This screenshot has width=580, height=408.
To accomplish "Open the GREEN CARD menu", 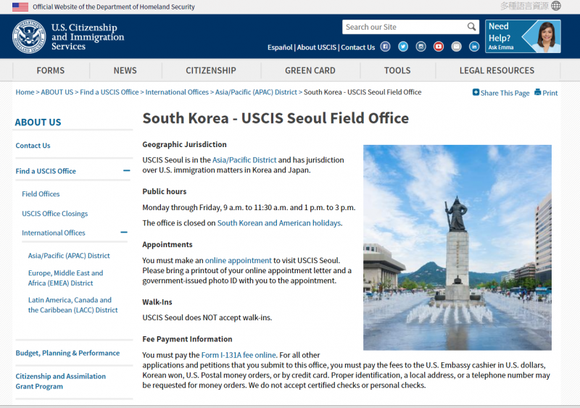I will coord(310,70).
